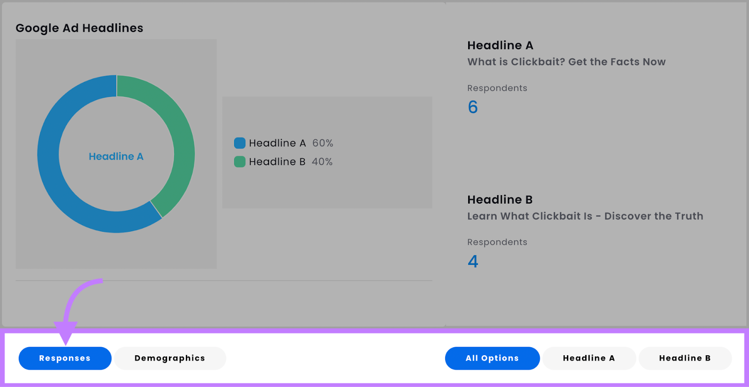Click the green Headline B legend swatch
Screen dimensions: 749x387
240,162
